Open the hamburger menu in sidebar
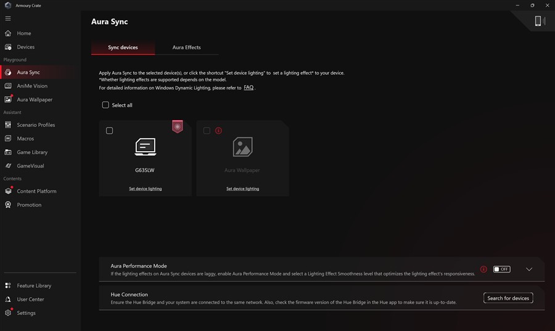 click(x=8, y=18)
